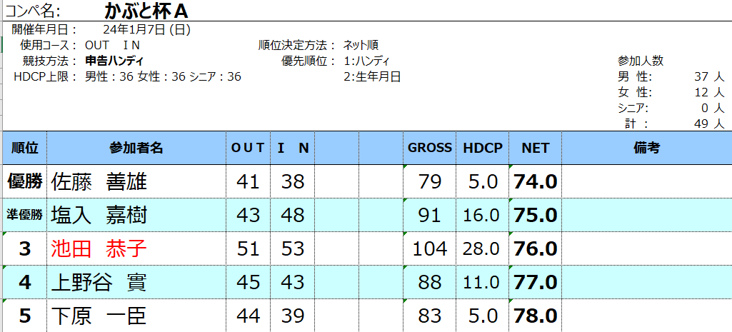Viewport: 732px width, 332px height.
Task: Select the 参加者名 column header
Action: coord(136,148)
